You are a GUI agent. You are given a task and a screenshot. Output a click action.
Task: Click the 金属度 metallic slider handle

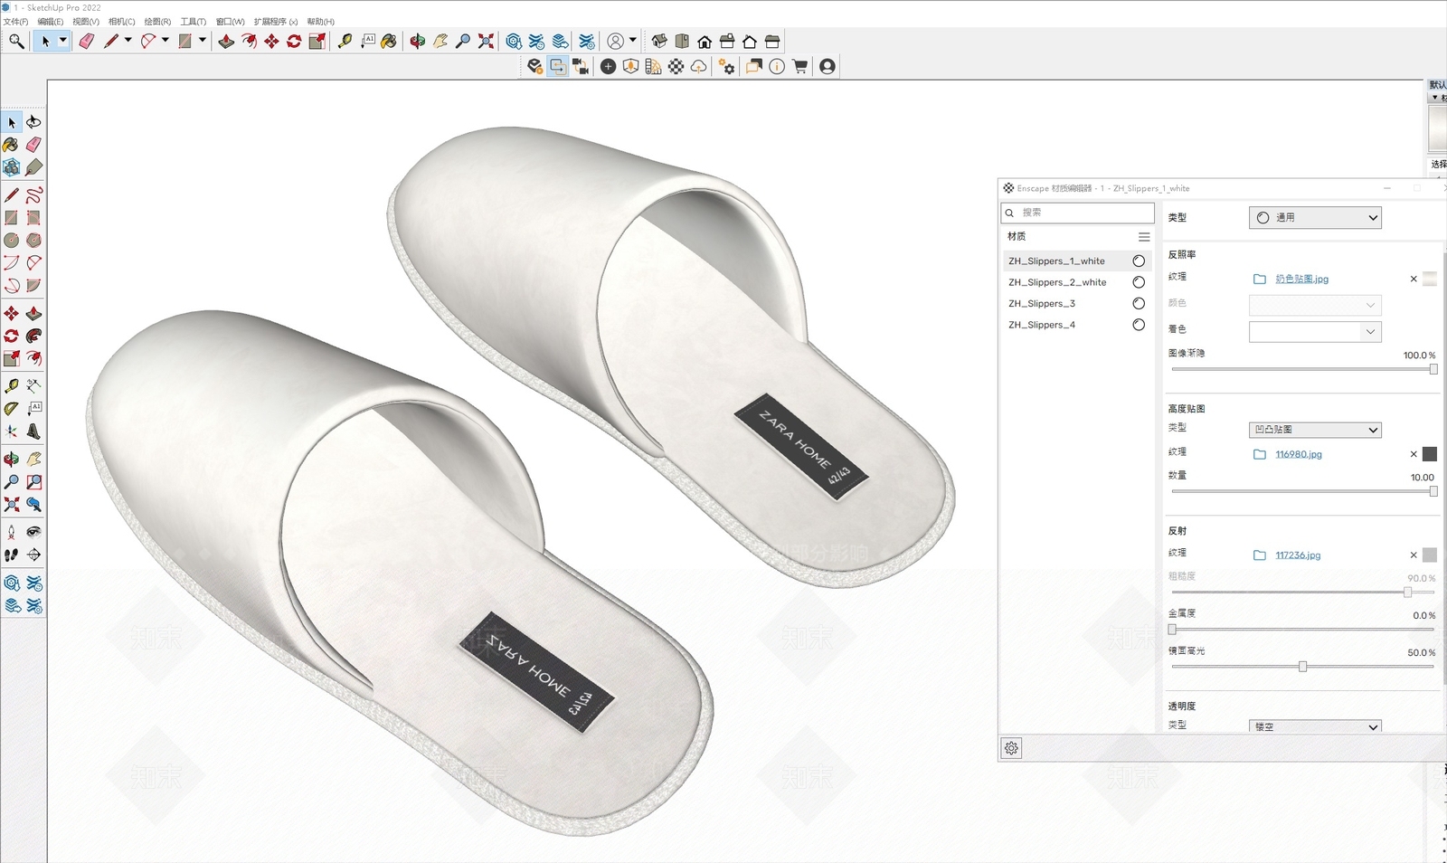click(1172, 630)
